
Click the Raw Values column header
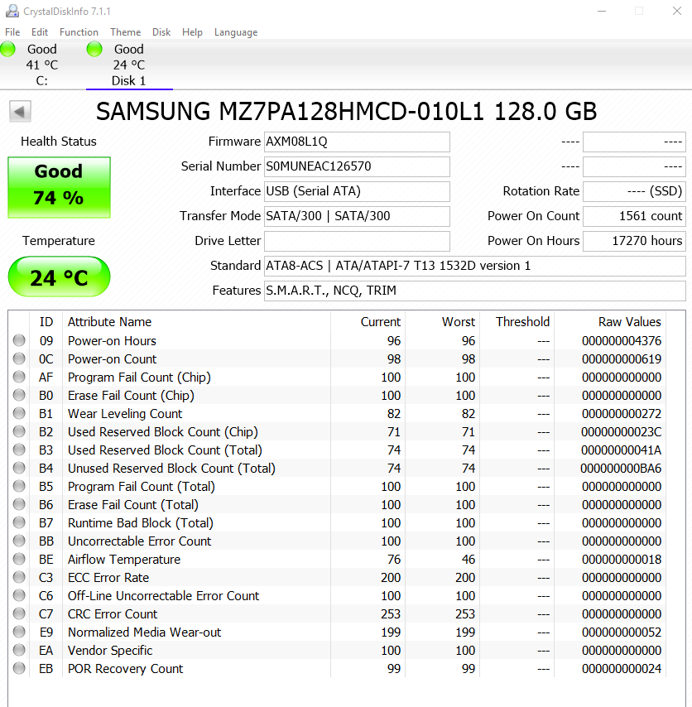point(629,322)
